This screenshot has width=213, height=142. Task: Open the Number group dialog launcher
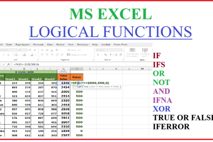tap(122, 60)
